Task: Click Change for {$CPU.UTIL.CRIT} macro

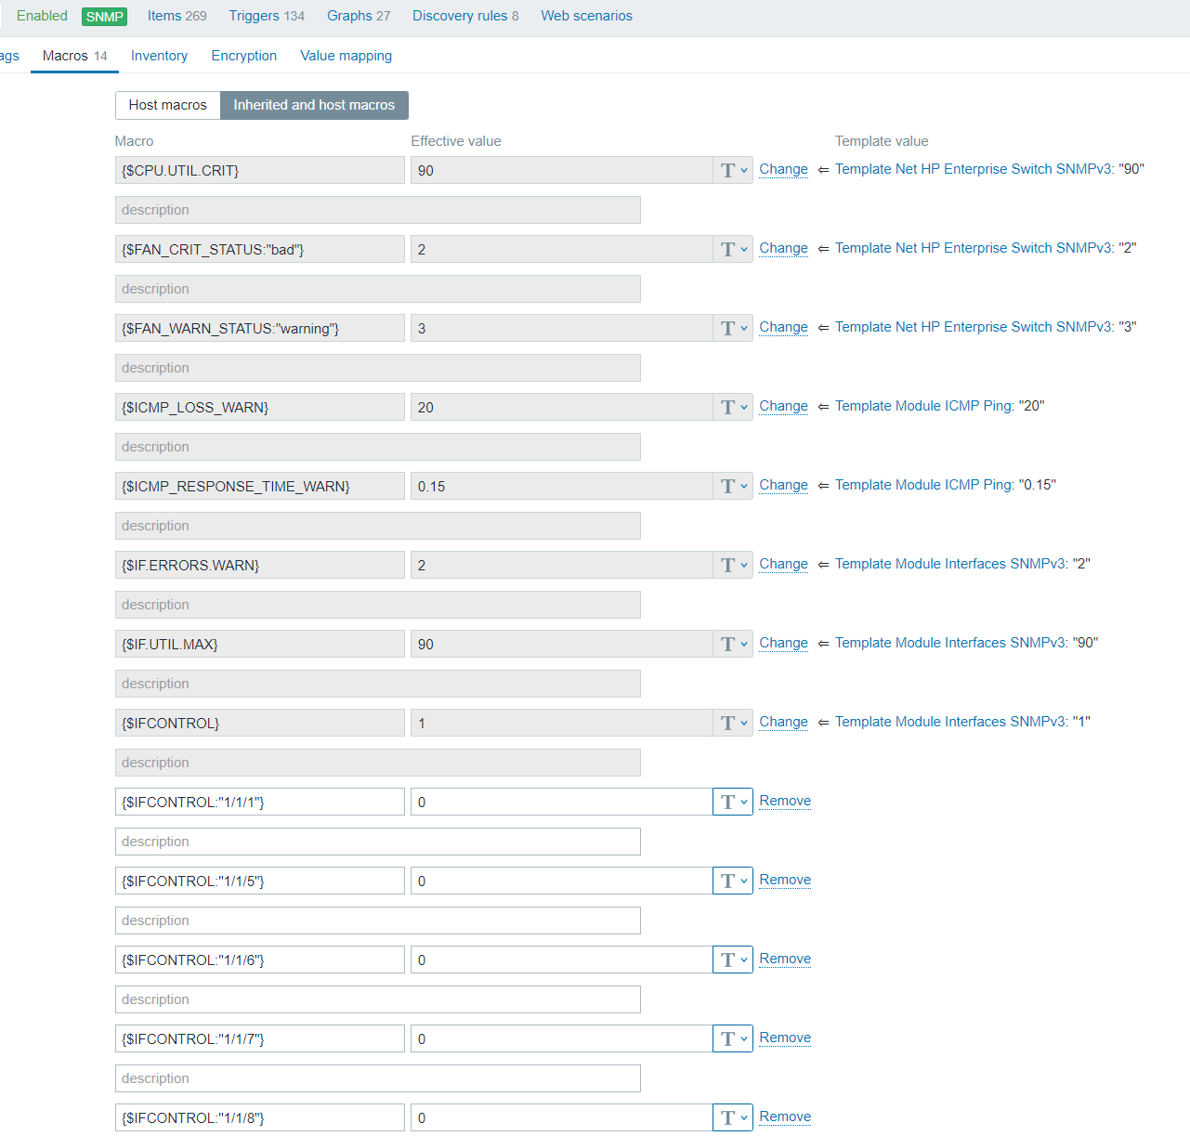Action: (784, 169)
